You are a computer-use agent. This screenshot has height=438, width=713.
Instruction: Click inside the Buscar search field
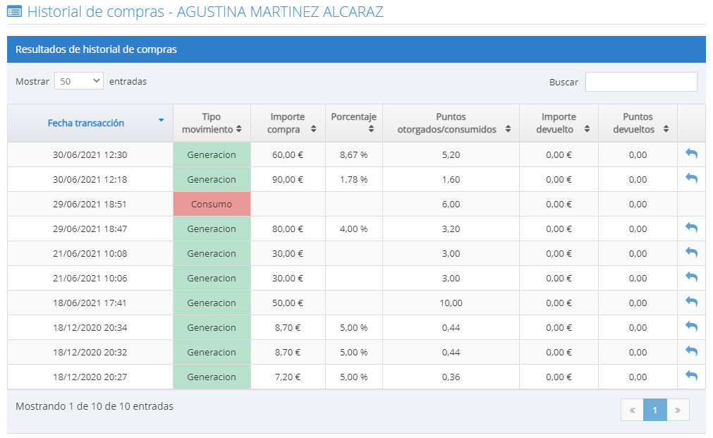(640, 82)
